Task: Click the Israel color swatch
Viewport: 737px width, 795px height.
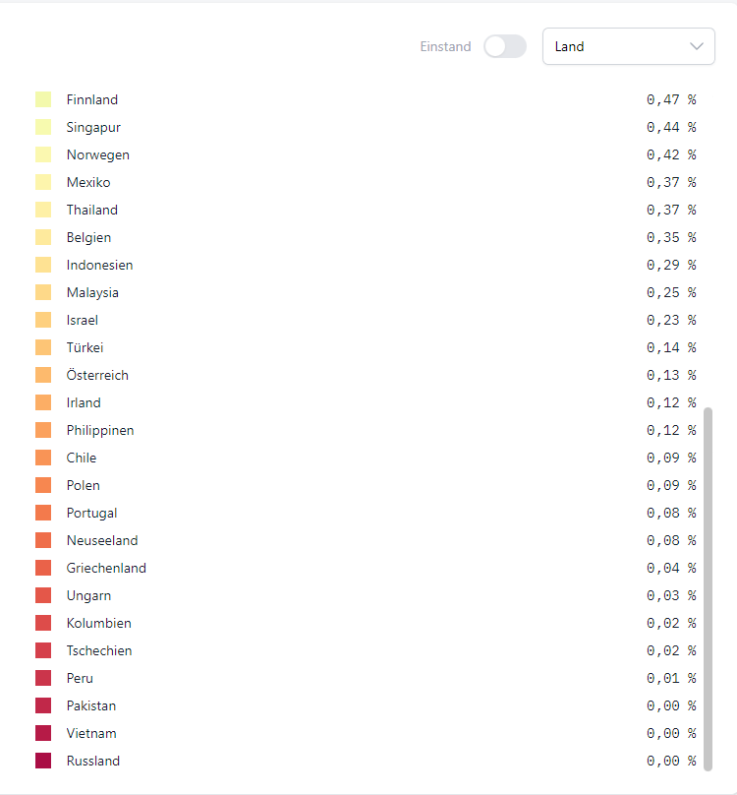Action: (x=43, y=320)
